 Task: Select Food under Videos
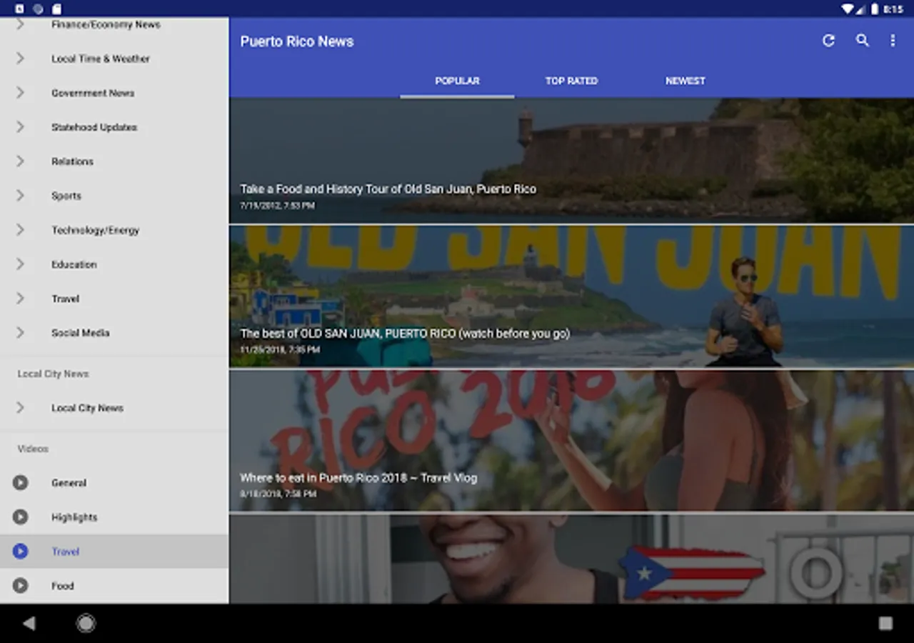point(114,586)
